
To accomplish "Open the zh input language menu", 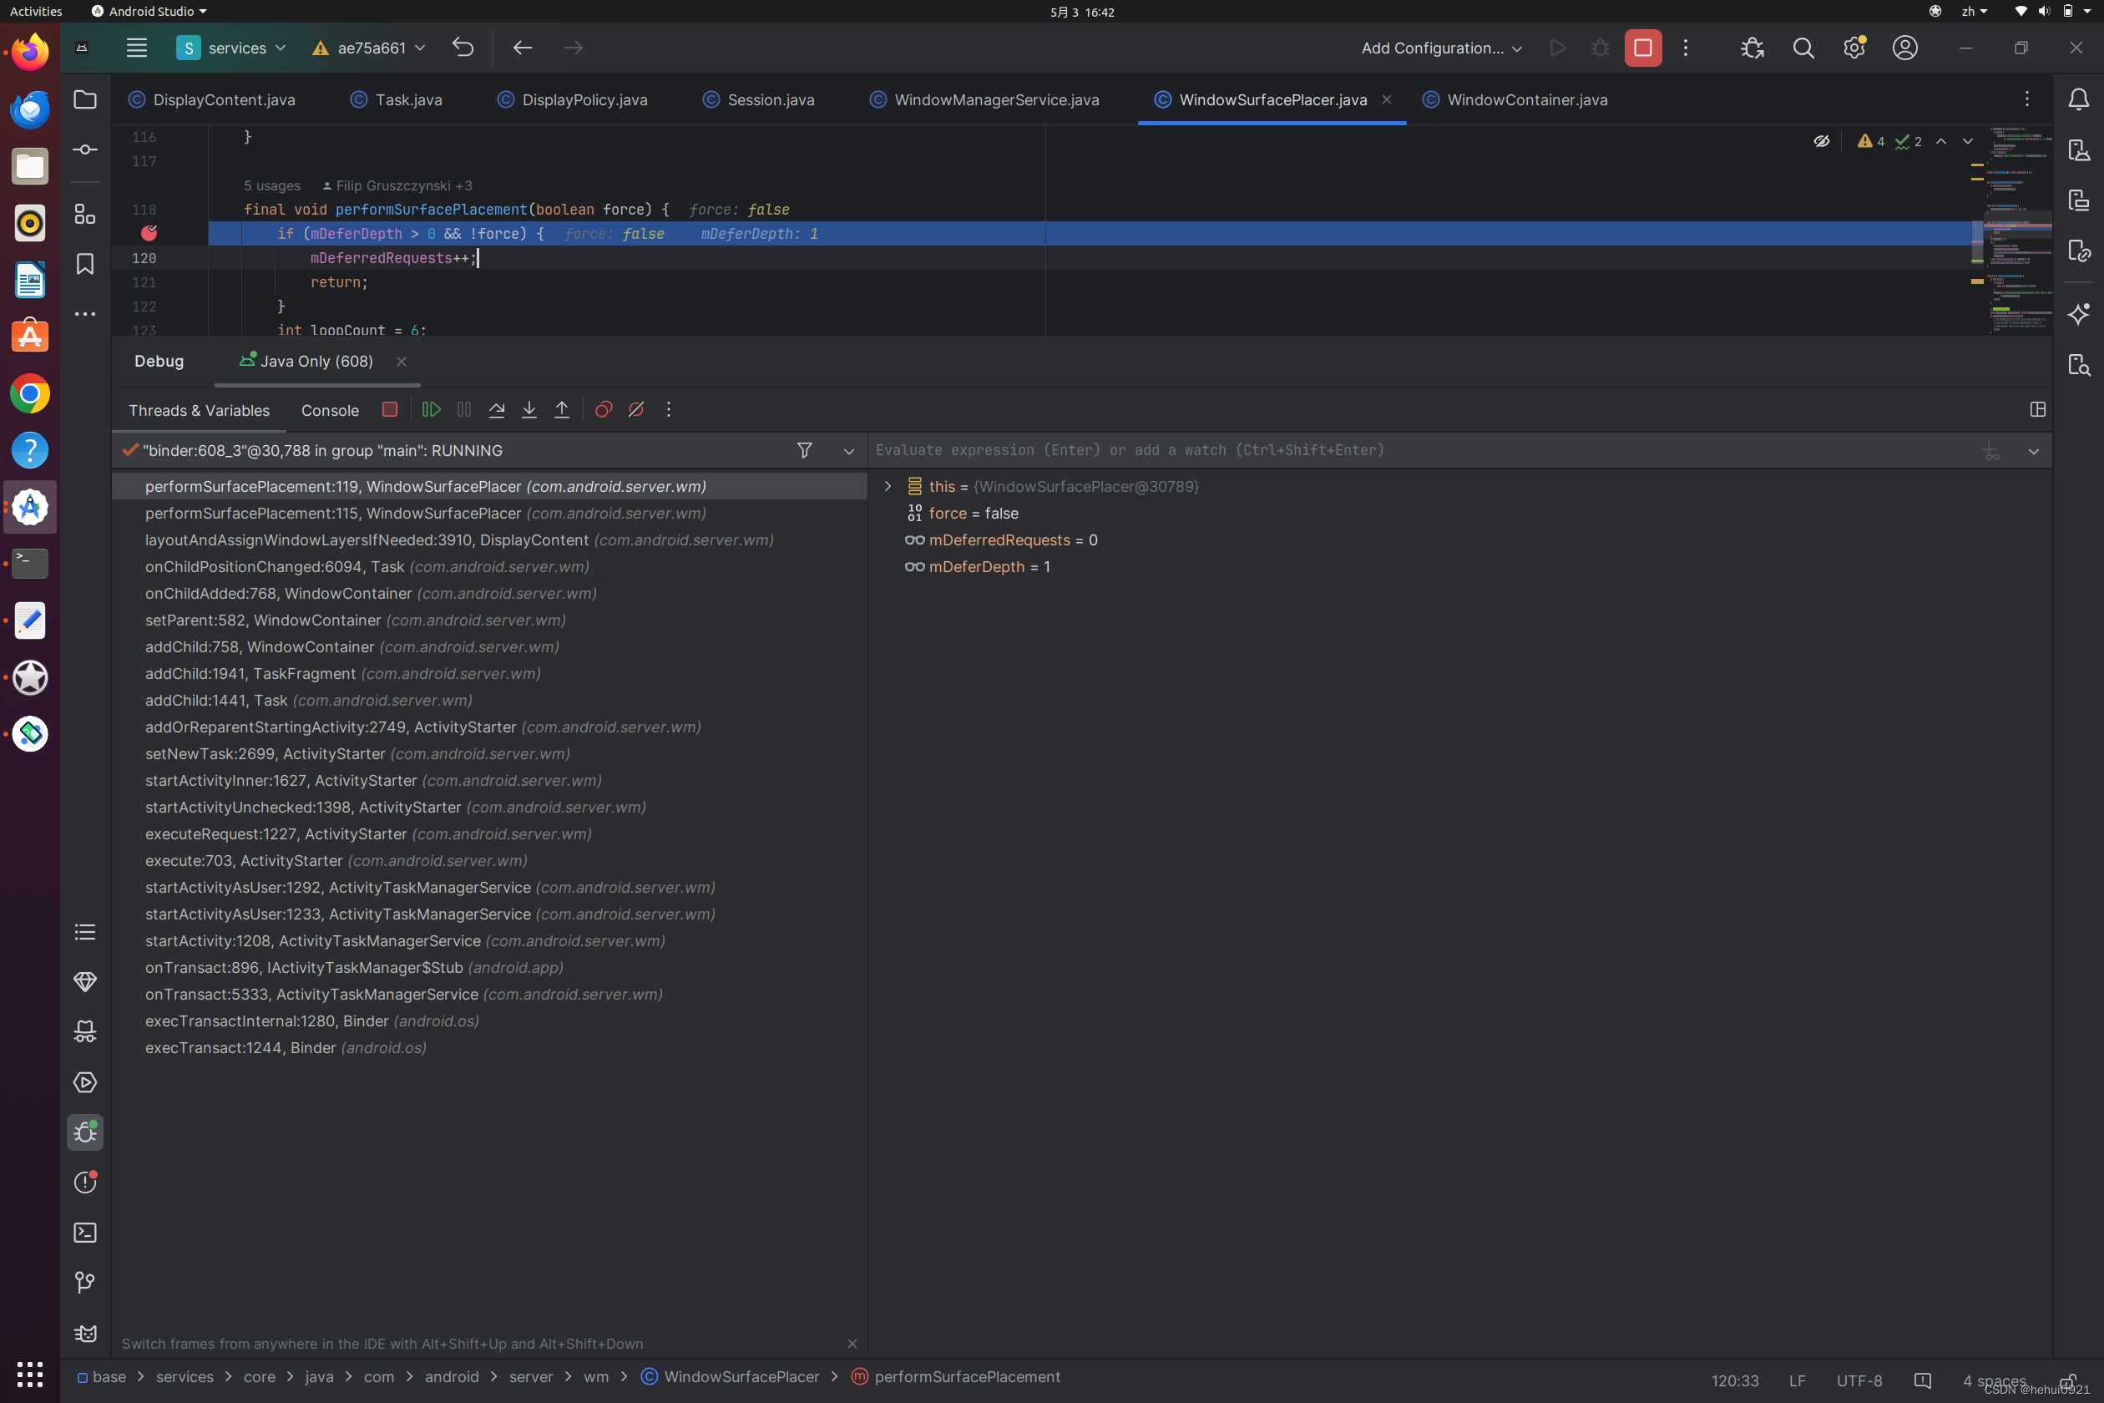I will coord(1975,12).
